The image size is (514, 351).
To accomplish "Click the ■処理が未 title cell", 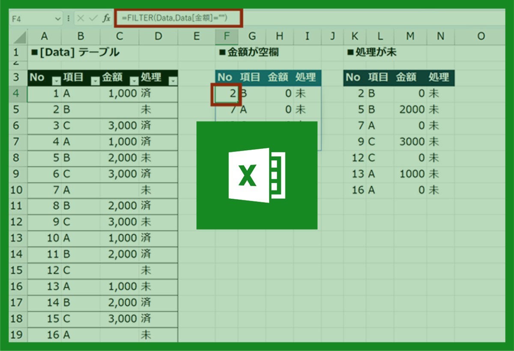I will [x=371, y=53].
